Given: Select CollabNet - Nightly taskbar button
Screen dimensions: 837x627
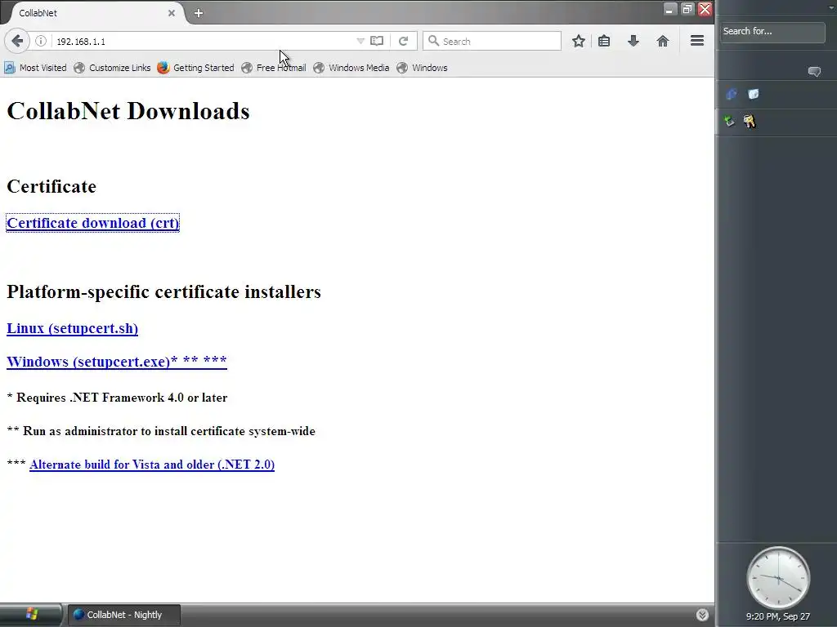Looking at the screenshot, I should click(123, 615).
